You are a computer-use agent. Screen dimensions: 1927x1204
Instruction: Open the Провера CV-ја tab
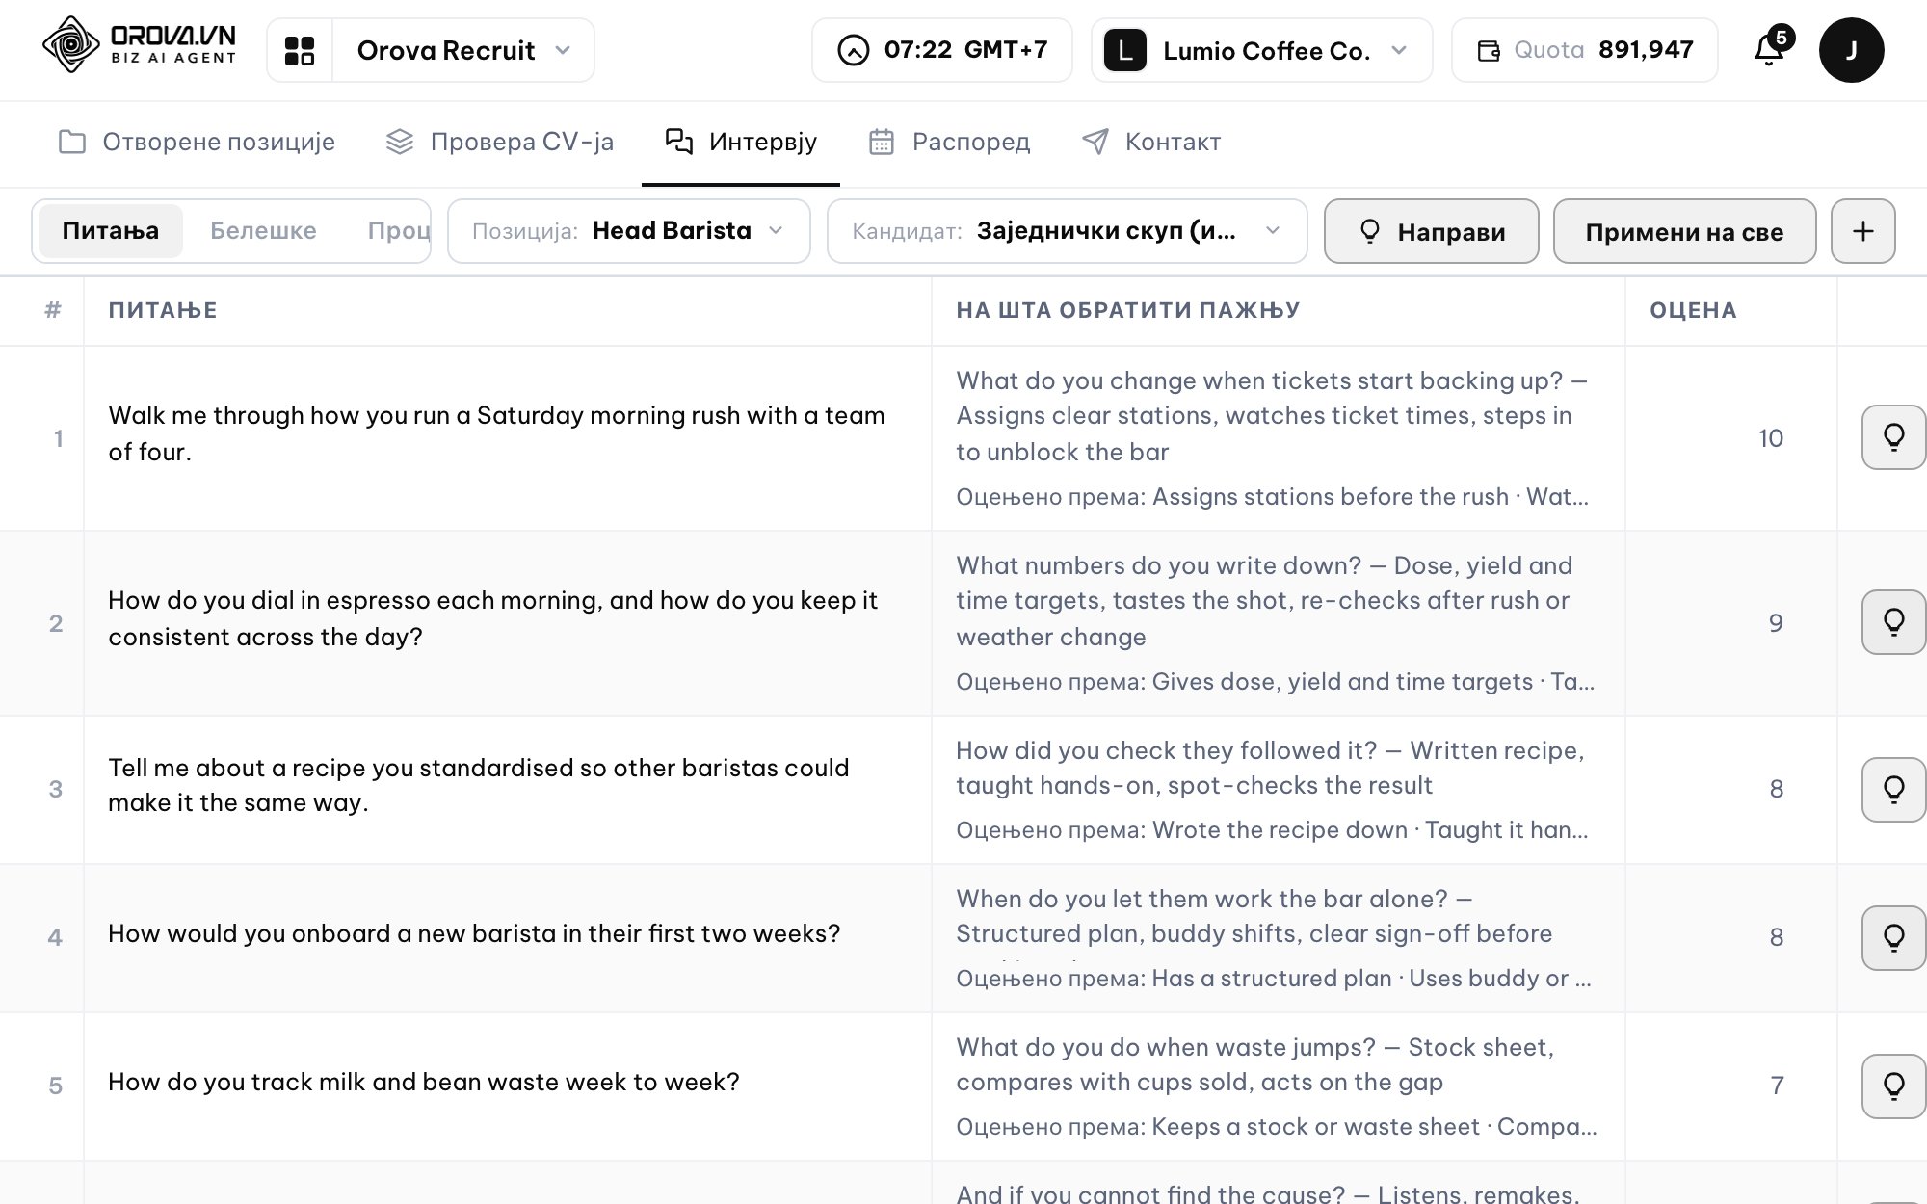point(499,143)
